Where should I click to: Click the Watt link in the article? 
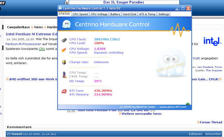pos(196,58)
